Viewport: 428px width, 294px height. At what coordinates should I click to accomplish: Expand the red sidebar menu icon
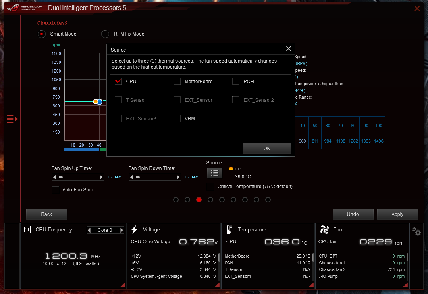(x=12, y=119)
